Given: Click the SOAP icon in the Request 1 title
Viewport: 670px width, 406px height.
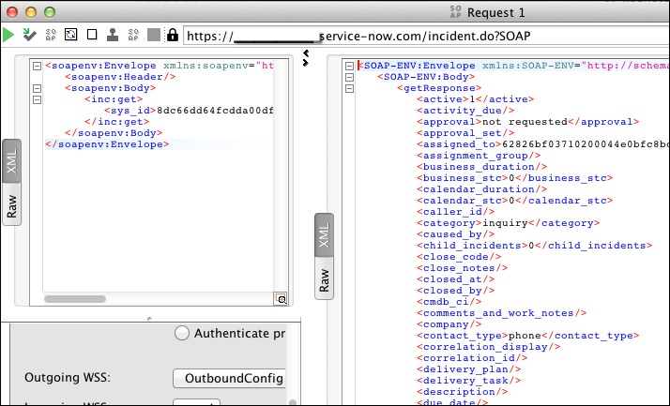Looking at the screenshot, I should coord(455,12).
